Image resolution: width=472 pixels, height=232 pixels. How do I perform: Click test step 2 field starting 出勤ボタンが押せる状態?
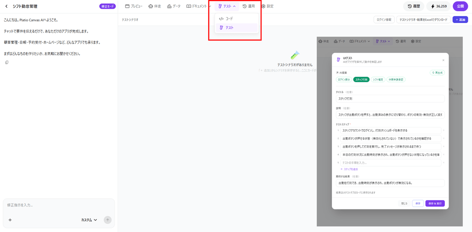pos(391,138)
